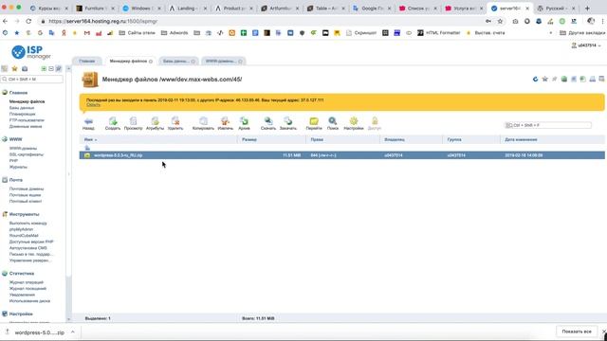Screen dimensions: 607x341
Task: Select the Менеджер файлов tab
Action: (x=131, y=61)
